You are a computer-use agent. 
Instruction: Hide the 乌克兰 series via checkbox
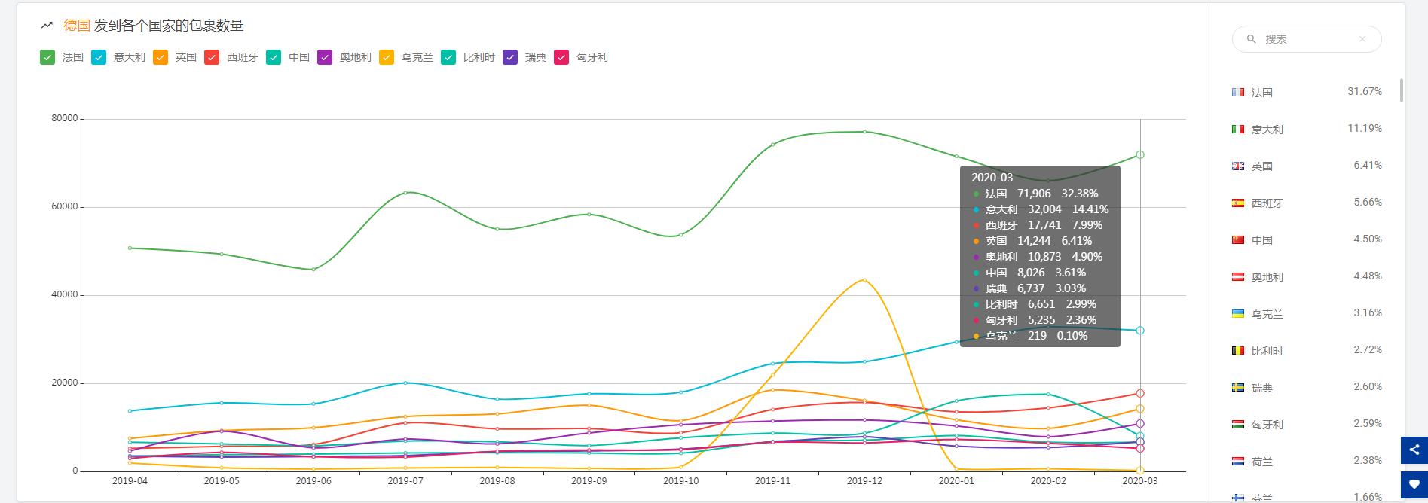[387, 57]
